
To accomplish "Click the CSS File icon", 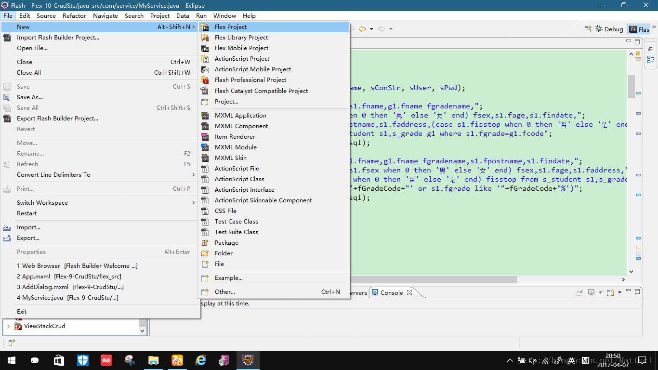I will coord(205,211).
